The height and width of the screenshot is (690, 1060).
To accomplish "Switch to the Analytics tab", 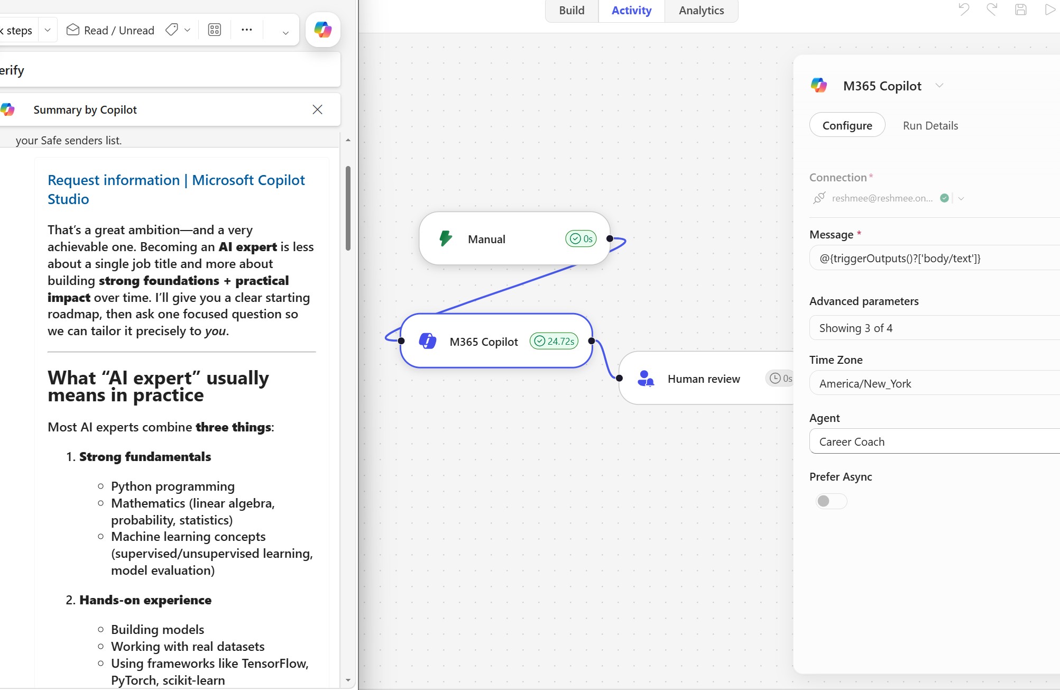I will [x=701, y=11].
